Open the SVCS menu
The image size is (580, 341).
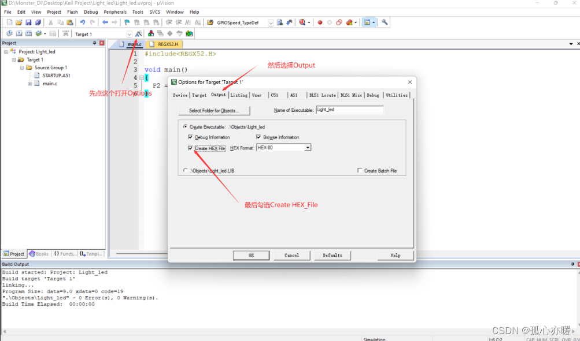pyautogui.click(x=154, y=12)
